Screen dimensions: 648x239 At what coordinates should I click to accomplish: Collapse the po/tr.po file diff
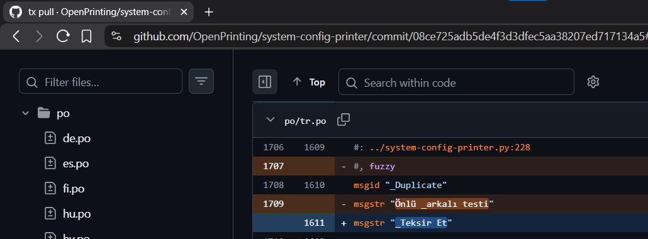pyautogui.click(x=271, y=120)
